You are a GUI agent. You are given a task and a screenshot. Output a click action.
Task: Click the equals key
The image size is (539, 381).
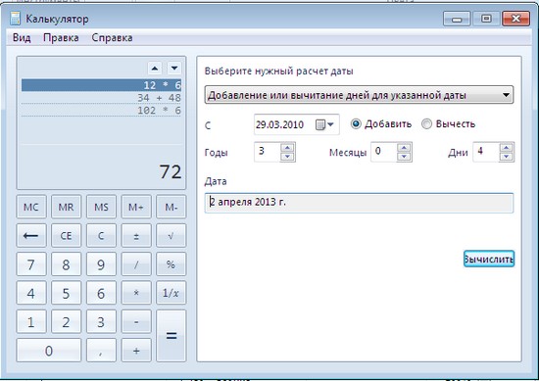click(171, 336)
